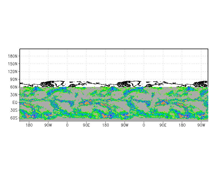Screen dimensions: 218x170
Task: Select the 30N latitude axis label
Action: click(14, 95)
